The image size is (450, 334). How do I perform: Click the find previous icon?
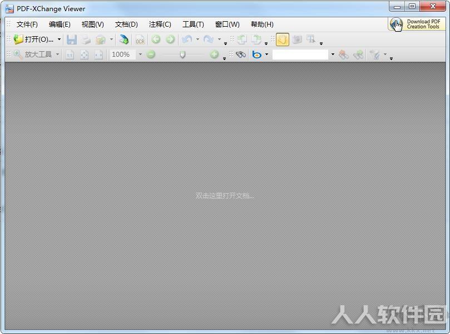pyautogui.click(x=344, y=55)
